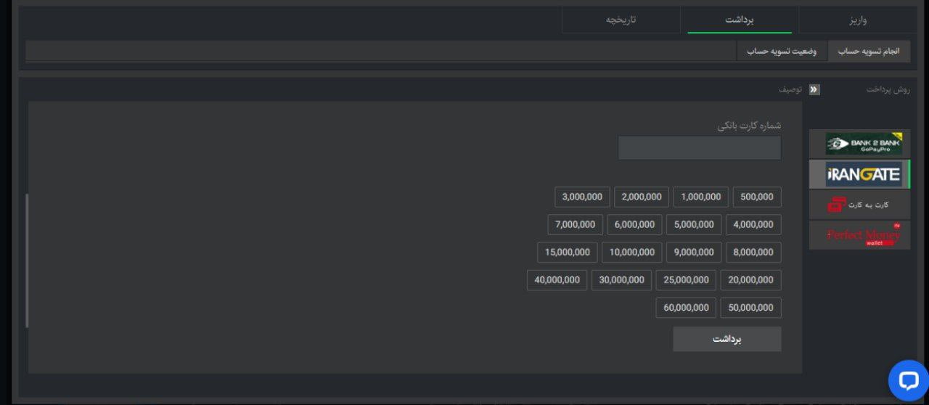Switch to the برداشت tab
The width and height of the screenshot is (929, 405).
click(740, 20)
